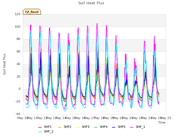This screenshot has height=137, width=183.
Task: Select the SHF_1 legend label
Action: [140, 127]
